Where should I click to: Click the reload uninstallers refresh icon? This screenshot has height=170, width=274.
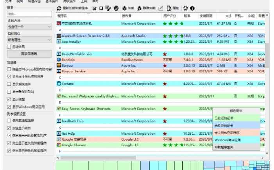pyautogui.click(x=59, y=8)
